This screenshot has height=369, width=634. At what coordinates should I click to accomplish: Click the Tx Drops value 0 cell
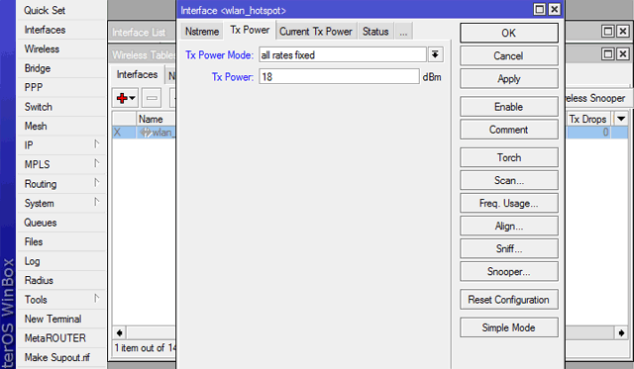pyautogui.click(x=588, y=132)
